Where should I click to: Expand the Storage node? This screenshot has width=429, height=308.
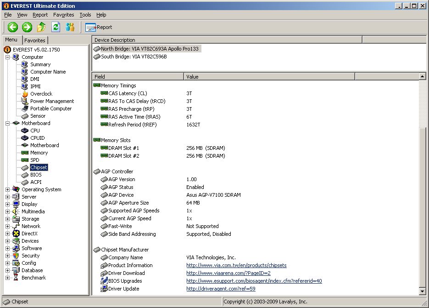click(x=8, y=219)
